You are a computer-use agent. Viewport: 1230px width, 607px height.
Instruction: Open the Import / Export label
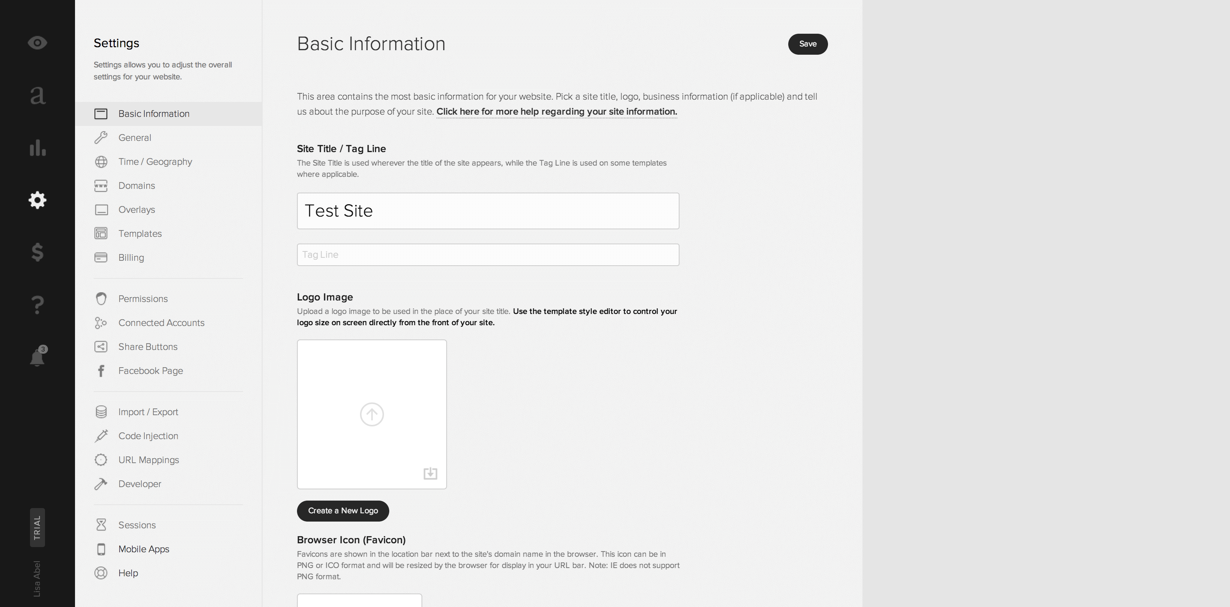point(148,412)
